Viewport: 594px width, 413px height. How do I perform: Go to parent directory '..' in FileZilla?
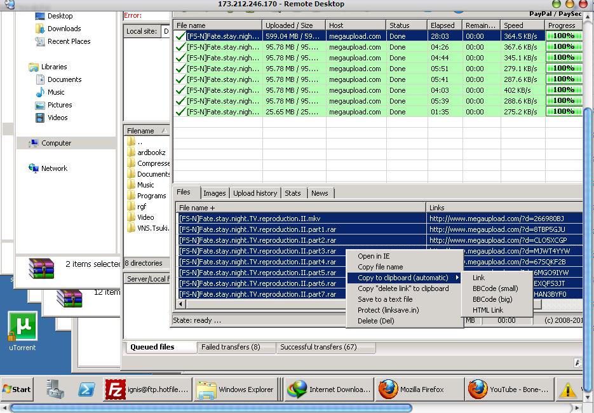coord(135,142)
